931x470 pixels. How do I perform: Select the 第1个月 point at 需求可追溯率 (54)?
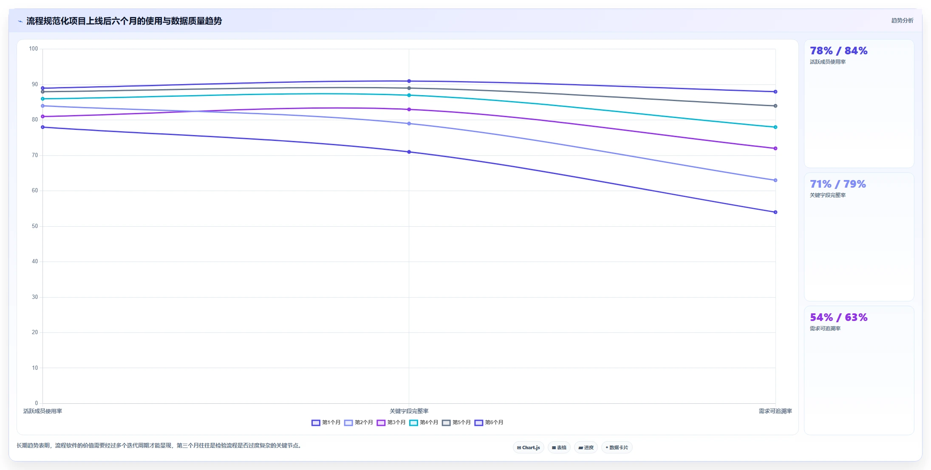pyautogui.click(x=775, y=212)
